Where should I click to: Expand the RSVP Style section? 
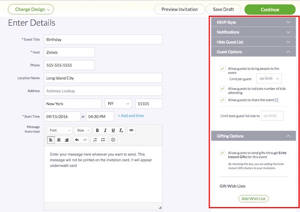[x=253, y=22]
